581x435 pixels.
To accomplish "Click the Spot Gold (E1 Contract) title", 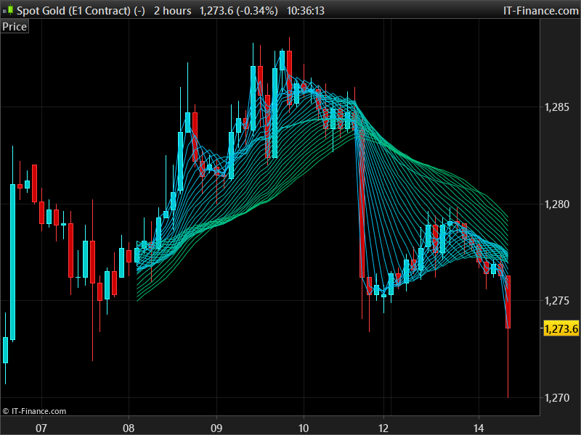I will [81, 11].
